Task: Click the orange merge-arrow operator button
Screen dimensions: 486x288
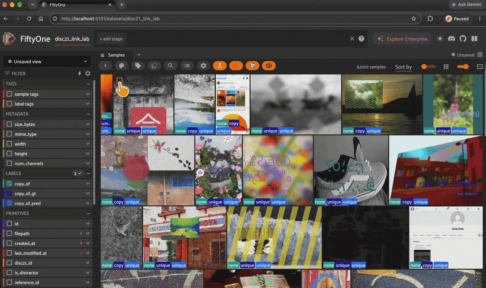Action: pos(220,66)
